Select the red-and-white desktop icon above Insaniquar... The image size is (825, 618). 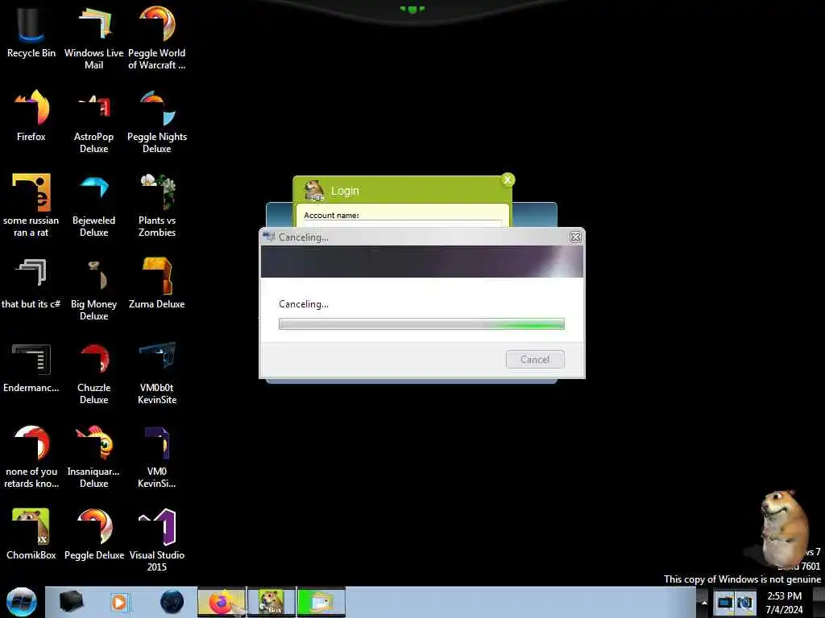tap(31, 443)
